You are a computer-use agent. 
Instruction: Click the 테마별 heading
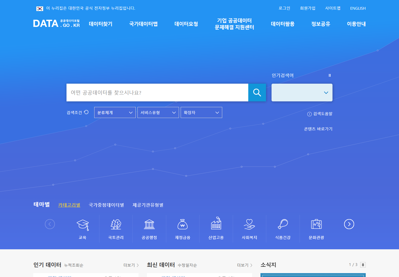click(42, 204)
